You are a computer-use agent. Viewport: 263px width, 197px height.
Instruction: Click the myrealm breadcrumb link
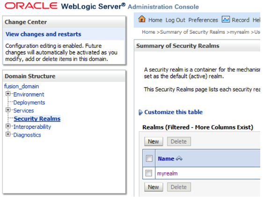click(x=239, y=32)
